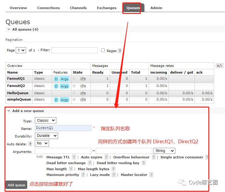
Task: Click the Args badge of simpleQueue
Action: pos(65,100)
